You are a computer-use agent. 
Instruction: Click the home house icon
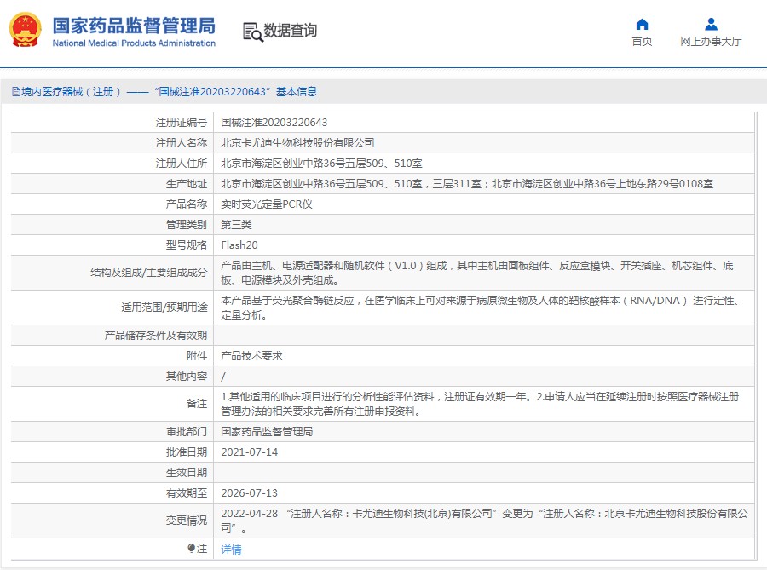tap(642, 24)
